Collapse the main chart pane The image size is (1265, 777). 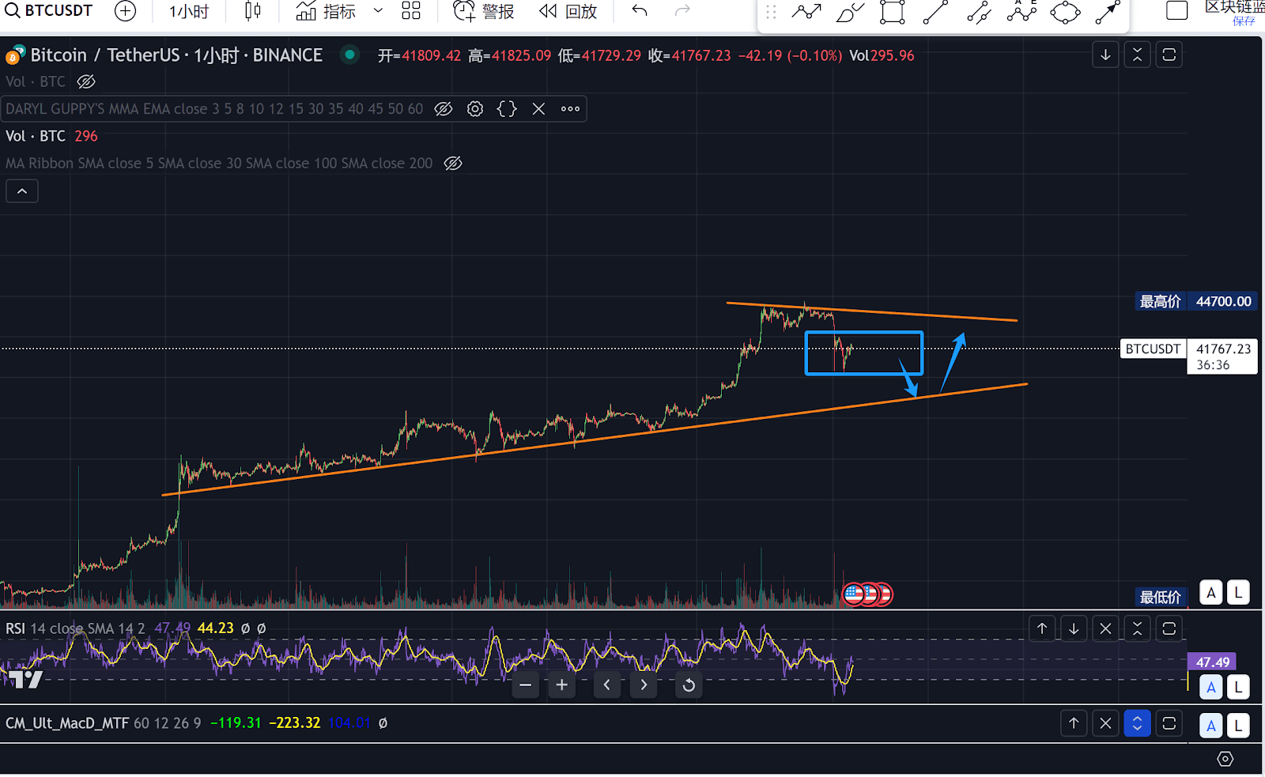pyautogui.click(x=1137, y=55)
